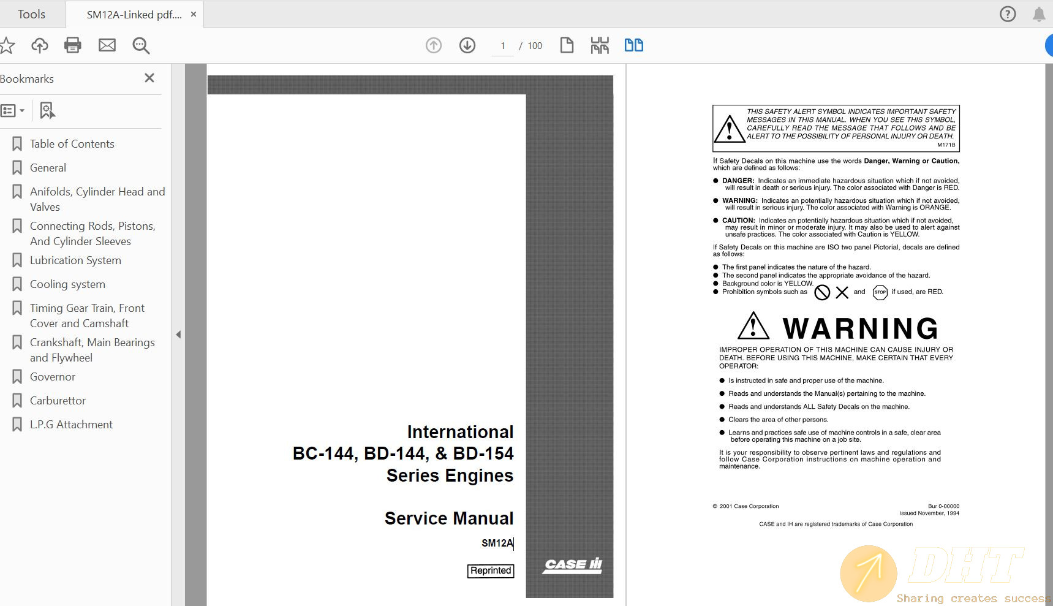Go to previous page with up arrow
The image size is (1053, 606).
[434, 45]
